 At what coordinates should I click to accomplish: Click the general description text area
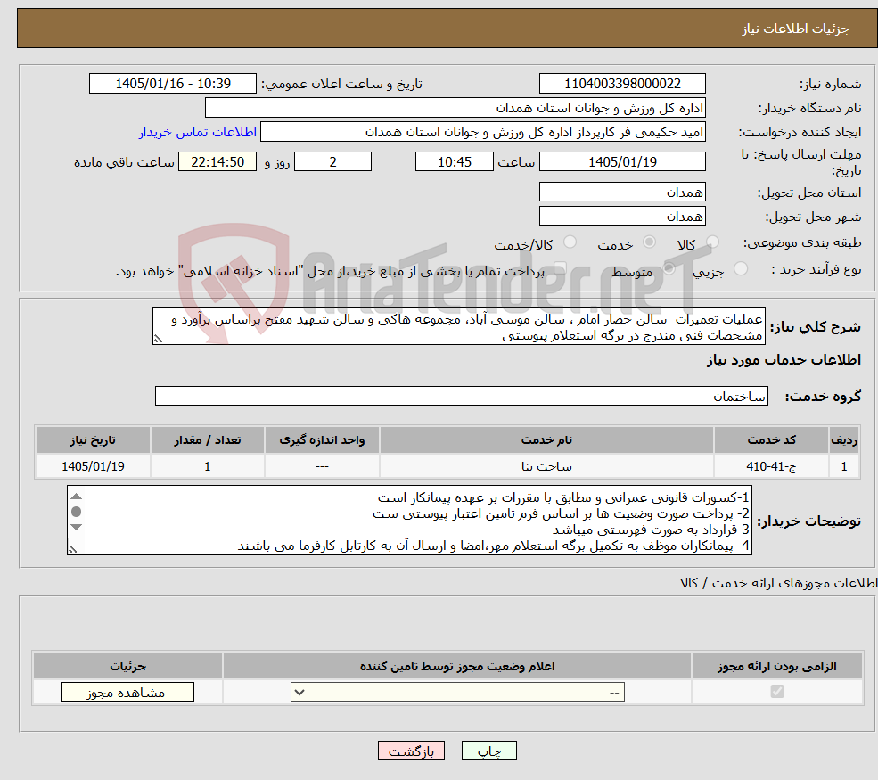click(x=458, y=326)
